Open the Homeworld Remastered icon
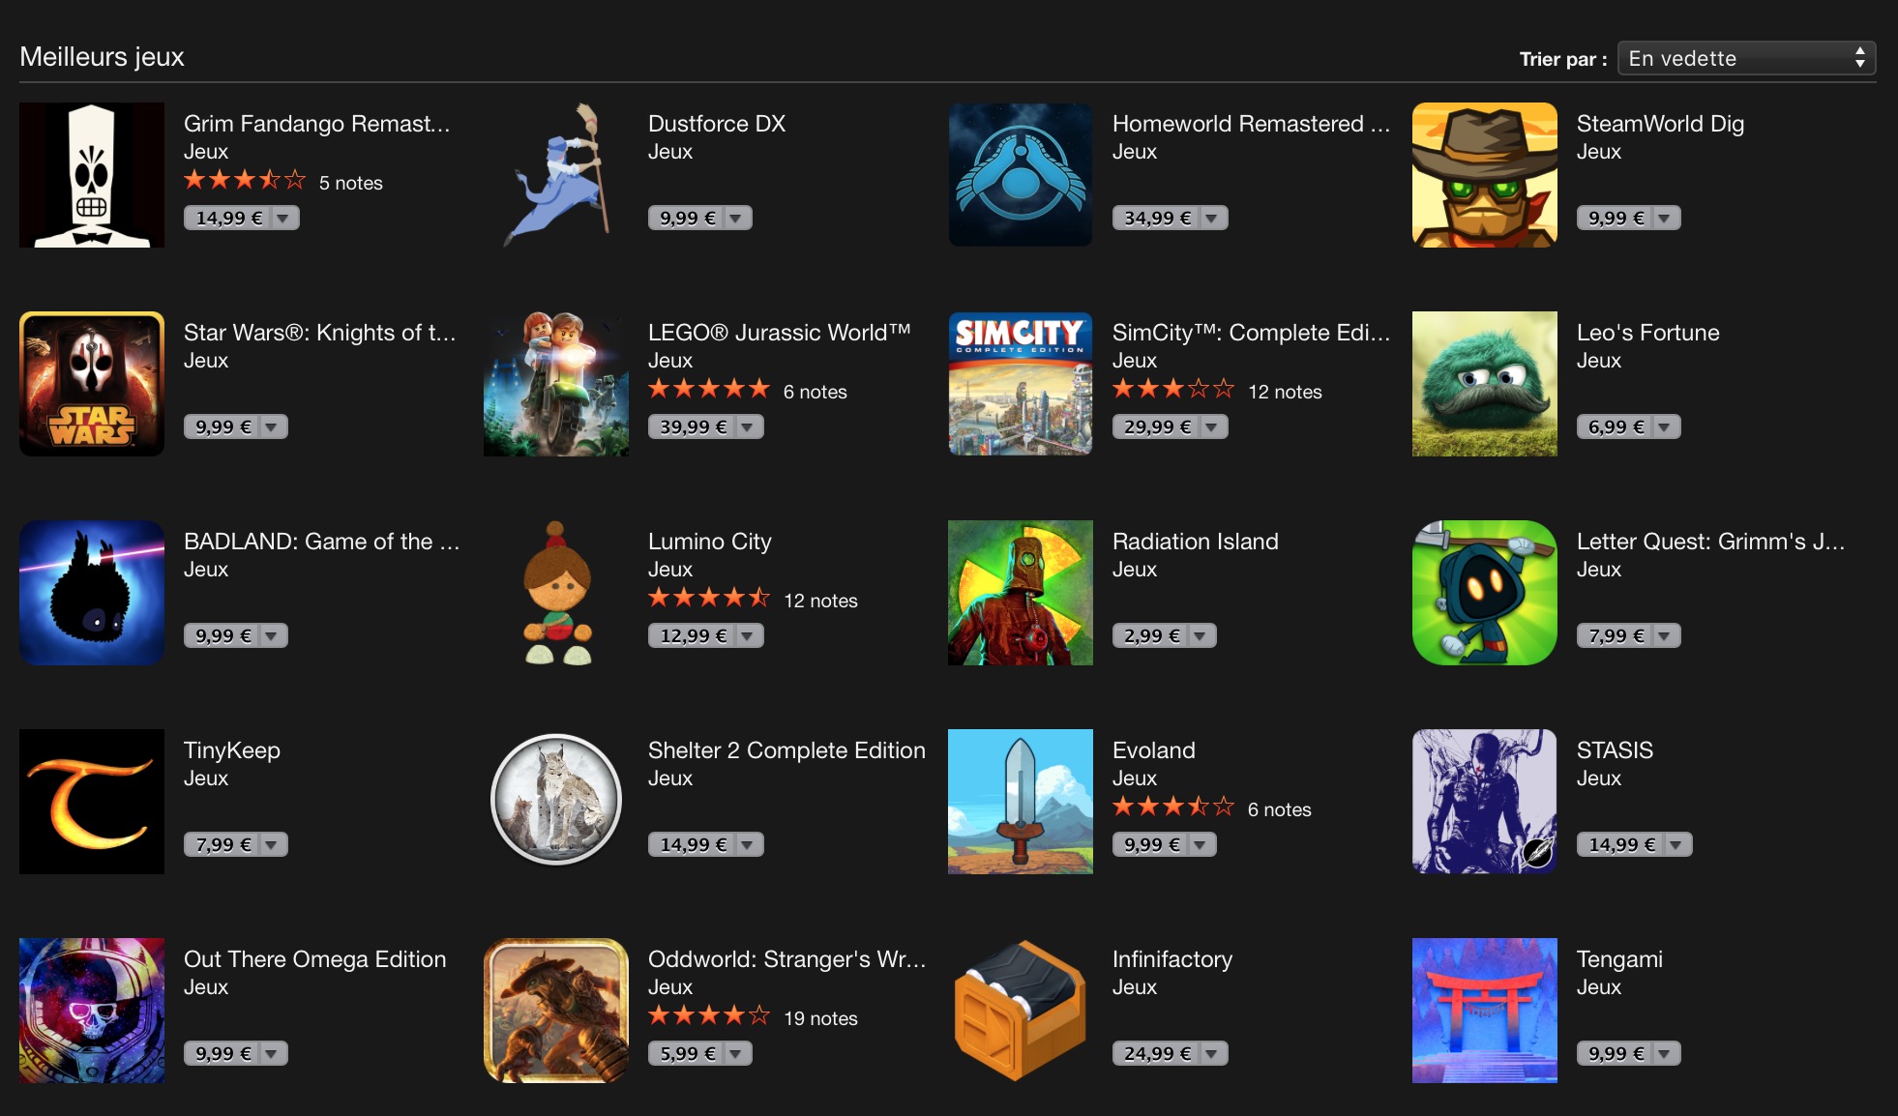 pyautogui.click(x=1021, y=175)
